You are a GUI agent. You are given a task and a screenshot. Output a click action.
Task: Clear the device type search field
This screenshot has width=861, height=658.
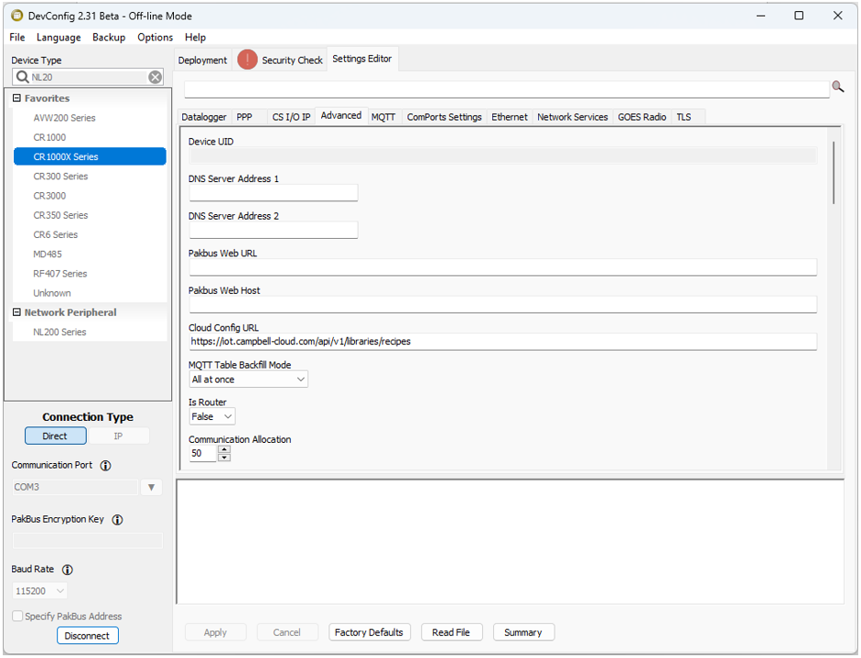pyautogui.click(x=156, y=78)
